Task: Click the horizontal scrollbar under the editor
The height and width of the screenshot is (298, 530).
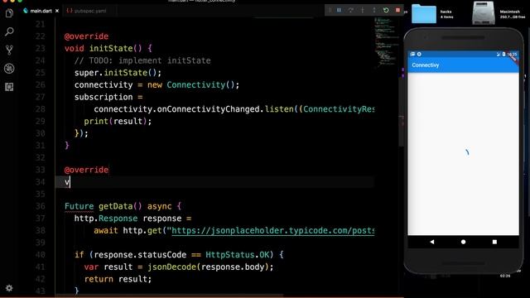Action: 169,295
